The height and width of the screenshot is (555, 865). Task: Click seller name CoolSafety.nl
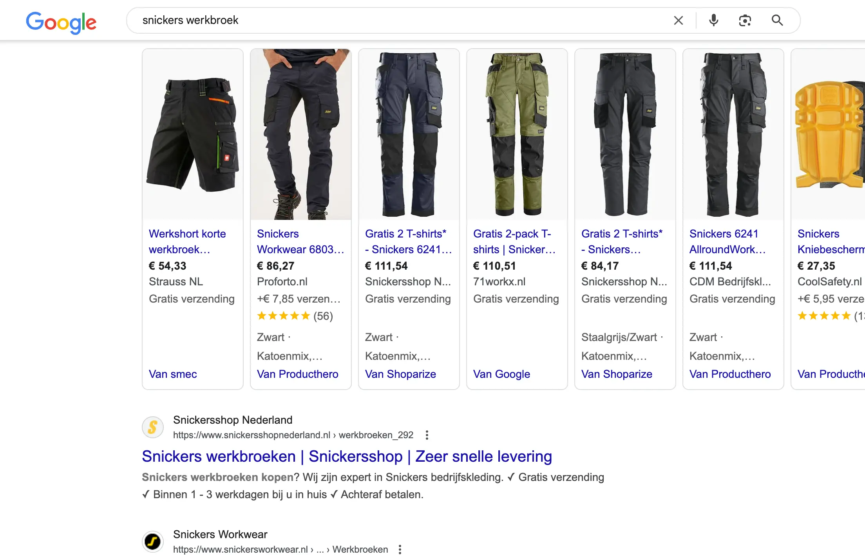click(830, 281)
